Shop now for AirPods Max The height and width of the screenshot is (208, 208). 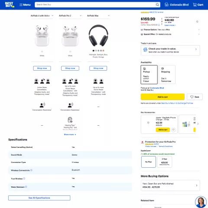coord(98,68)
